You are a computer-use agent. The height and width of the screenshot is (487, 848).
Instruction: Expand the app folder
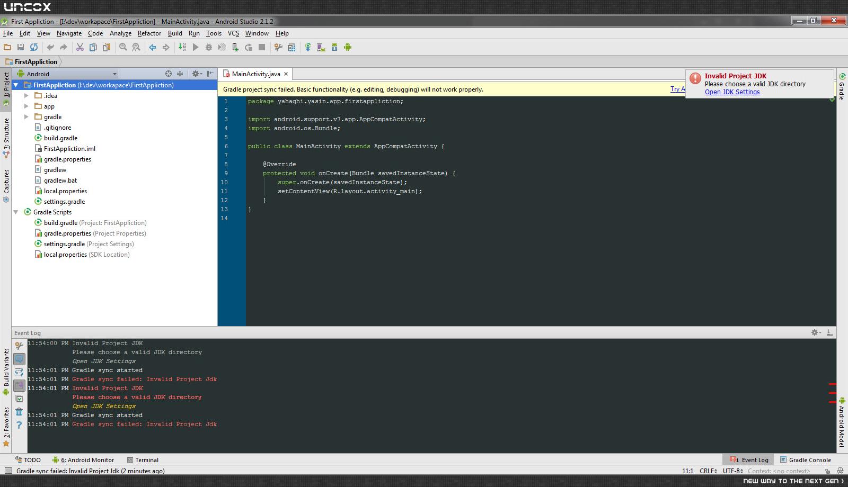point(26,106)
